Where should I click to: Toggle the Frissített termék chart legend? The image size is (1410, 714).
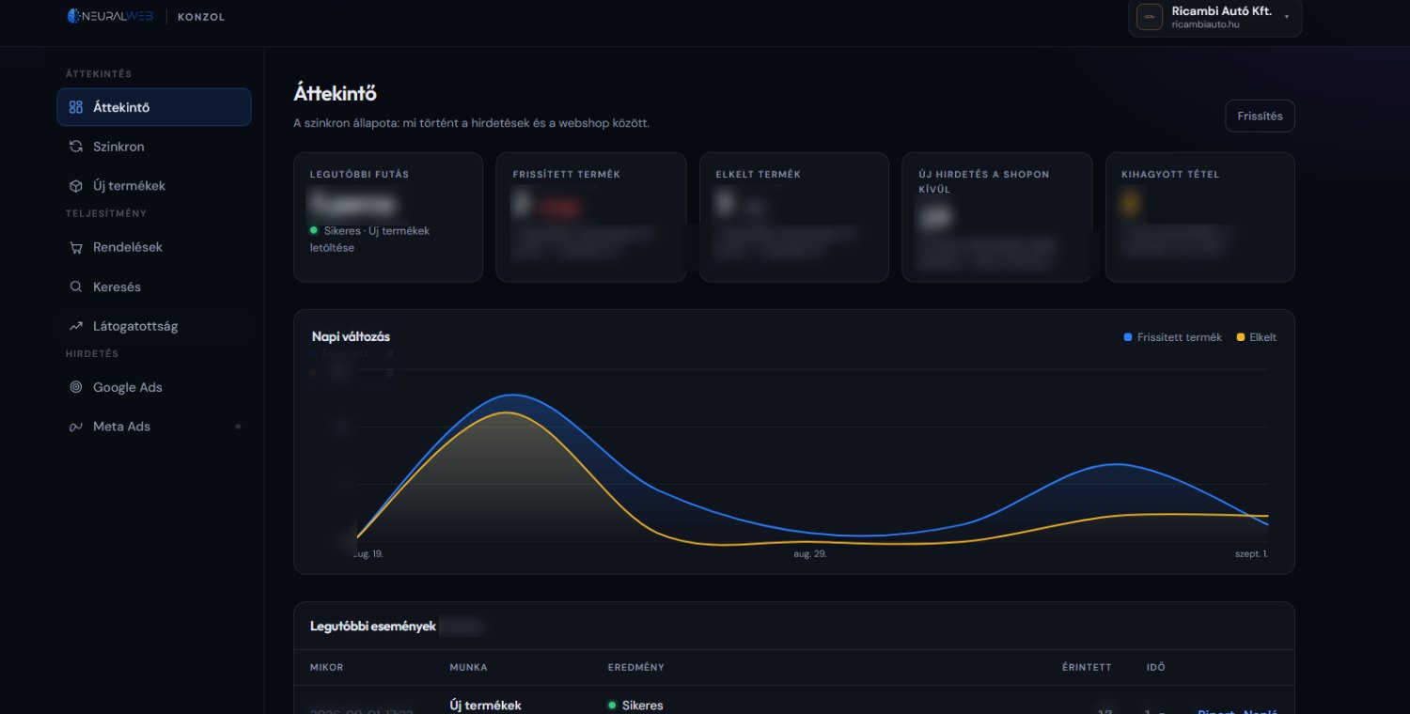tap(1173, 337)
